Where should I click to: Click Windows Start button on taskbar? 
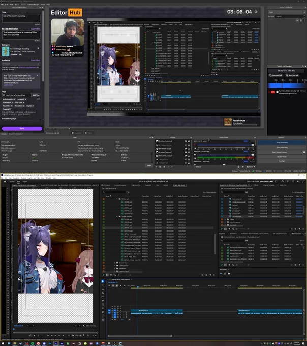tap(3, 343)
